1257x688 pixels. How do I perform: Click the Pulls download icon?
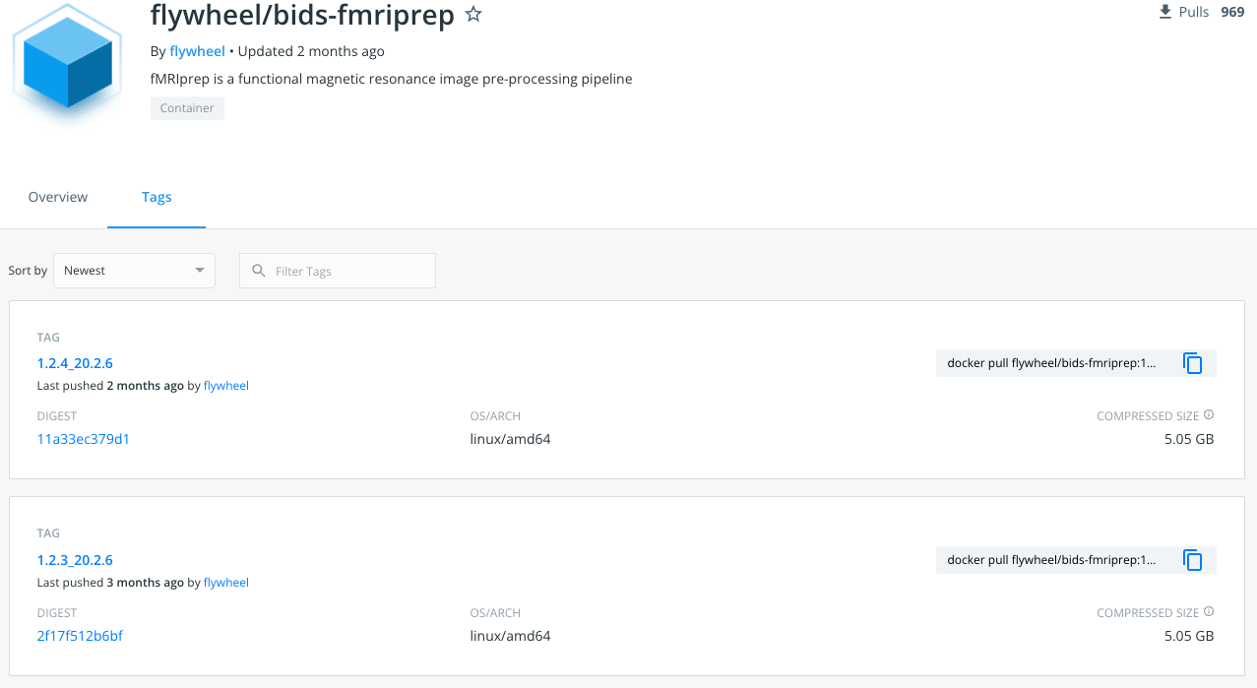(x=1165, y=12)
